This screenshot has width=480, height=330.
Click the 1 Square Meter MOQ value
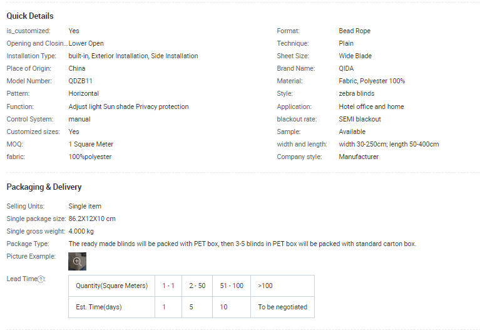pyautogui.click(x=91, y=145)
